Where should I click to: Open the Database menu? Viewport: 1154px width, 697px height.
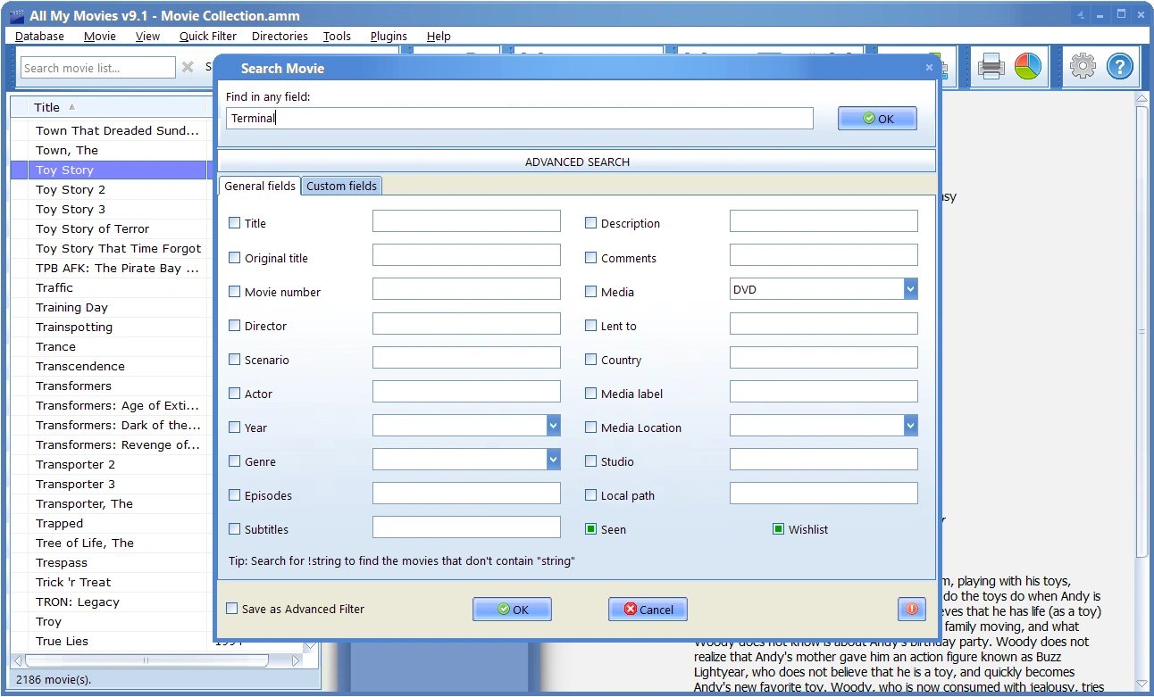click(40, 36)
